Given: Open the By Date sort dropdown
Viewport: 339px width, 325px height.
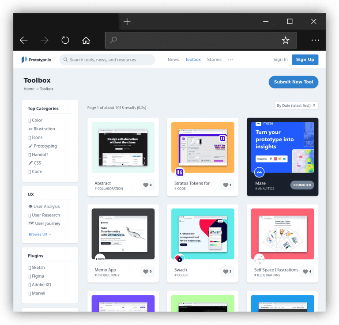Looking at the screenshot, I should click(296, 106).
